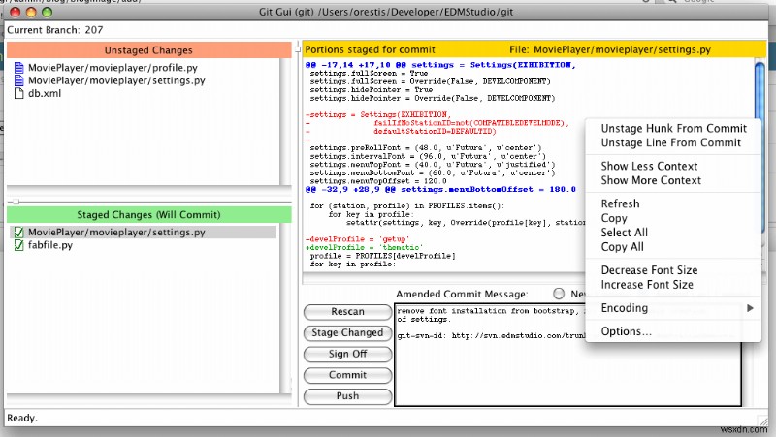
Task: Click the Stage Changed button
Action: coord(347,333)
